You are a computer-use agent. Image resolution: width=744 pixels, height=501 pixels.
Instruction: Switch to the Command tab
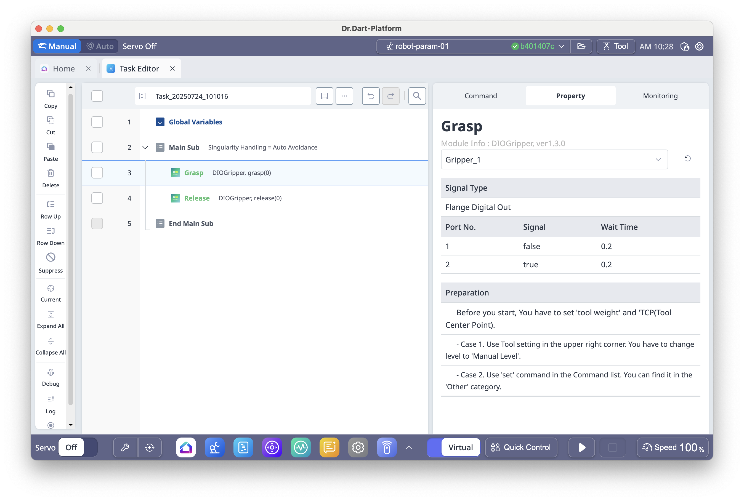[480, 96]
